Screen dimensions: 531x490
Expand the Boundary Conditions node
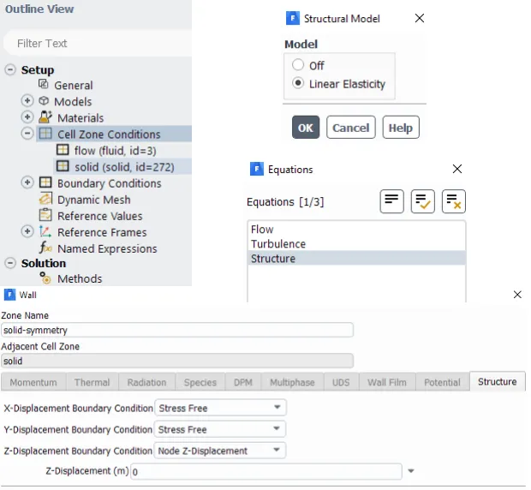27,182
